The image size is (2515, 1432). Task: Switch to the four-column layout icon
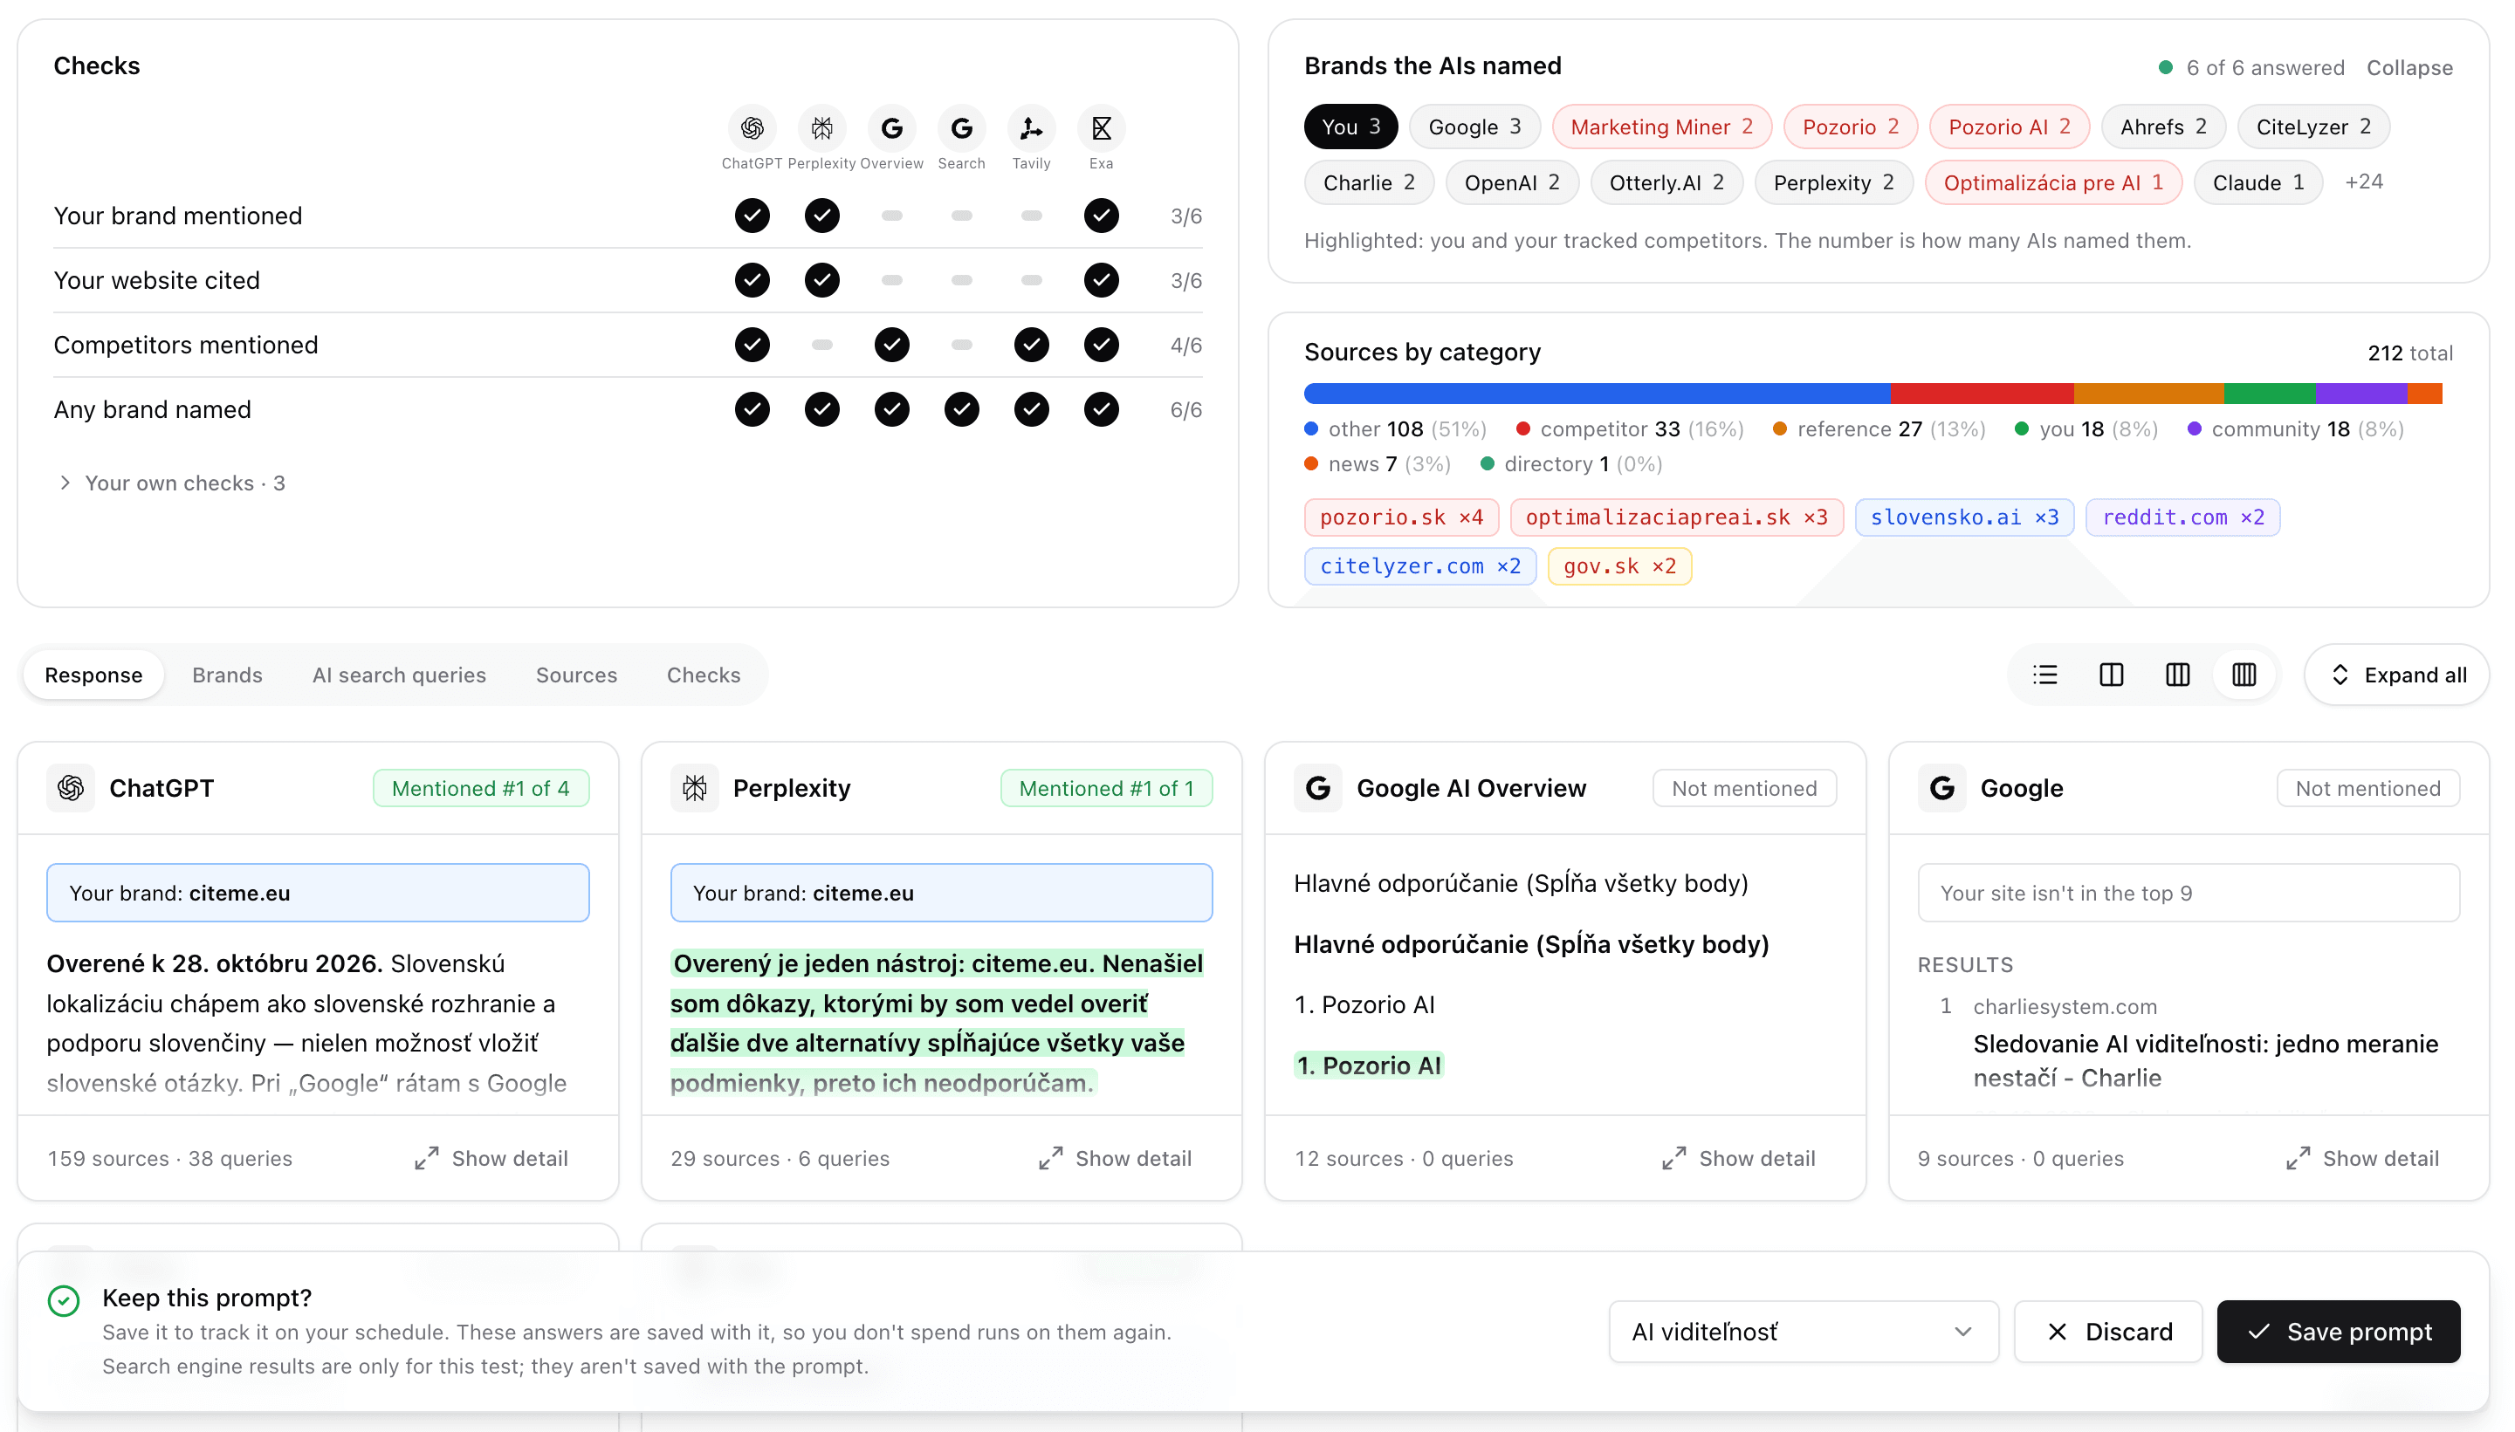tap(2244, 675)
